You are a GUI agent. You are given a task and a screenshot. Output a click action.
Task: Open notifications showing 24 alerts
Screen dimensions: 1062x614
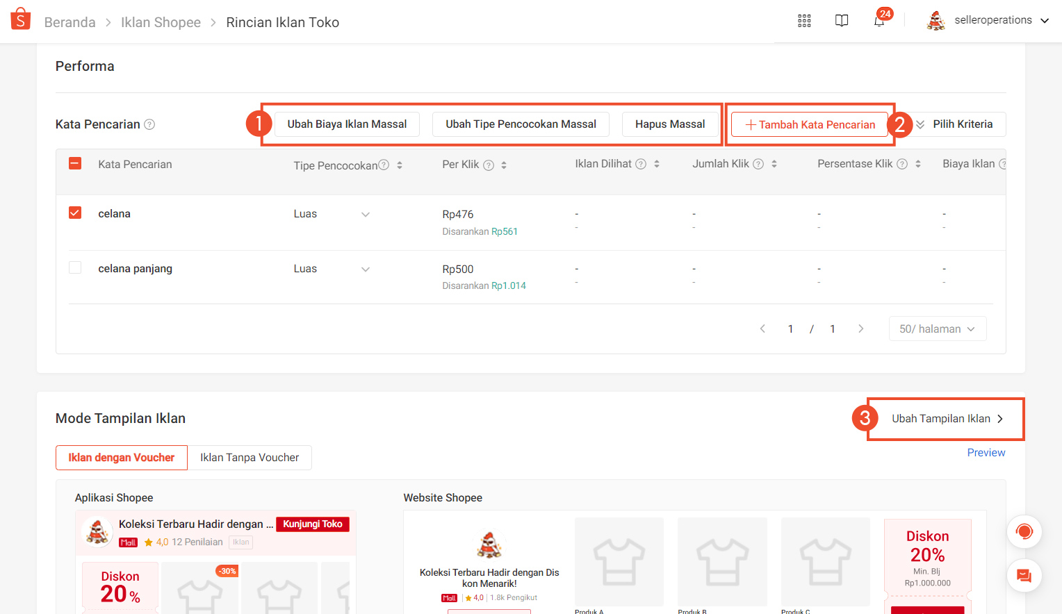coord(879,21)
